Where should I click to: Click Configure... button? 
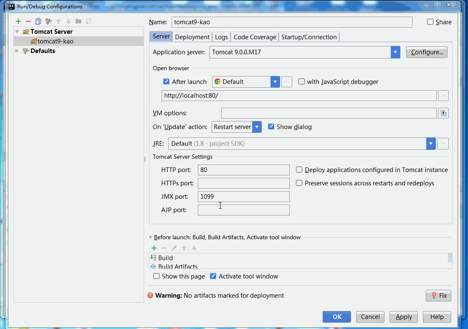pyautogui.click(x=427, y=52)
